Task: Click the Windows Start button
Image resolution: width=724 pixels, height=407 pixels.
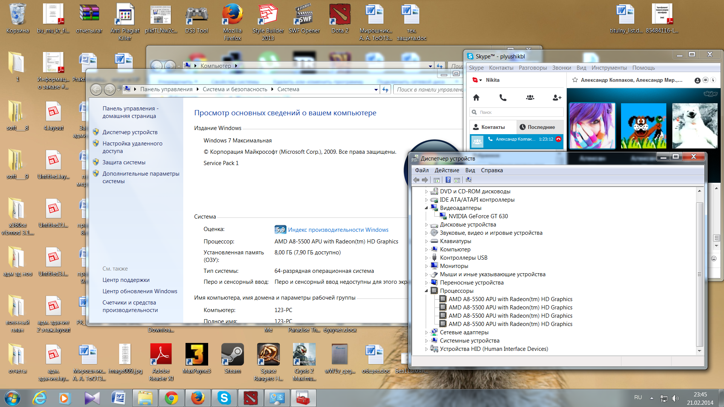Action: click(x=12, y=398)
